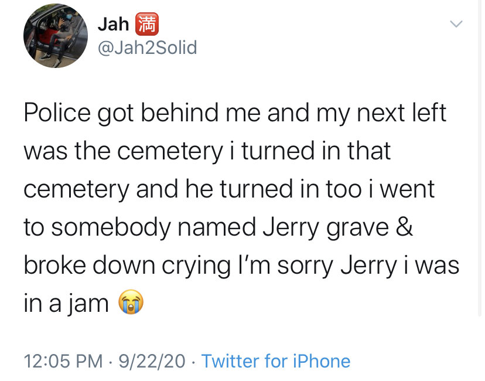The image size is (485, 381).
Task: Select the words Jerry grave in tweet
Action: [326, 229]
